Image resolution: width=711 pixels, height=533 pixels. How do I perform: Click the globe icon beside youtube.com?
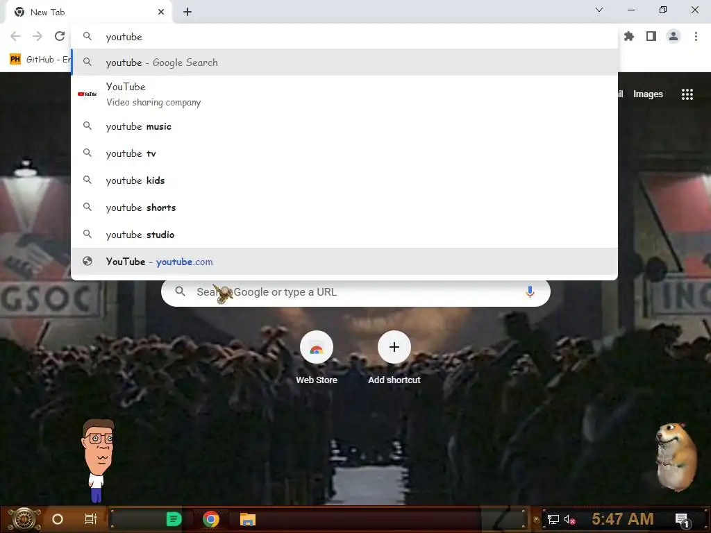click(87, 261)
